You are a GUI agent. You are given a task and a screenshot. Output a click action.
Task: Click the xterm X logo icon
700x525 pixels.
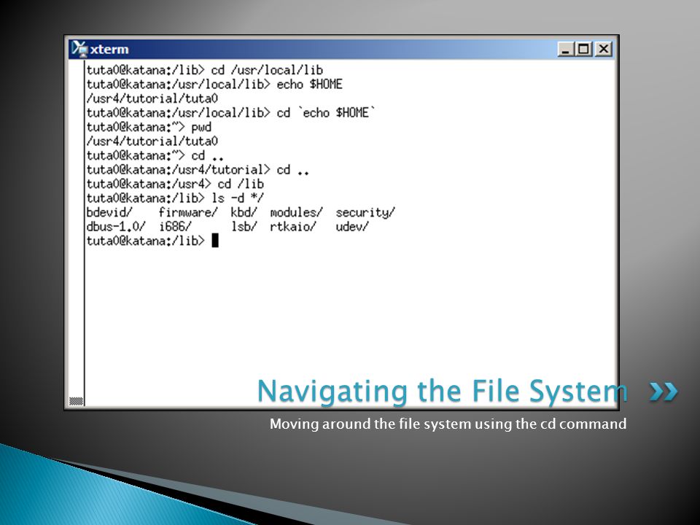pyautogui.click(x=79, y=49)
